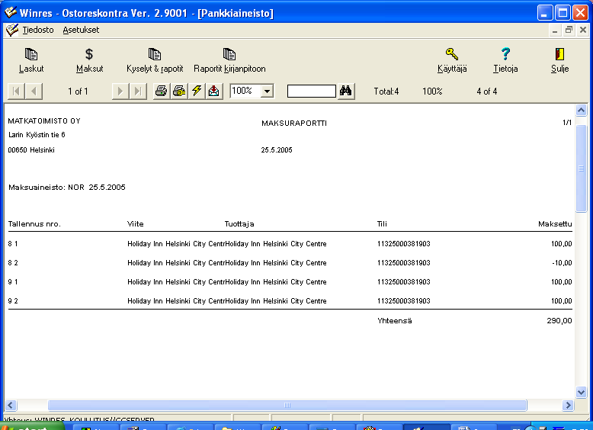Viewport: 593px width, 430px height.
Task: Open the Asetukset menu
Action: coord(81,30)
